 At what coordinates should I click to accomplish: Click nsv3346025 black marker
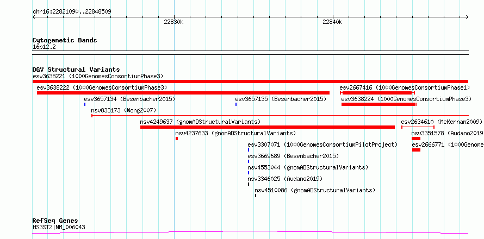point(249,184)
